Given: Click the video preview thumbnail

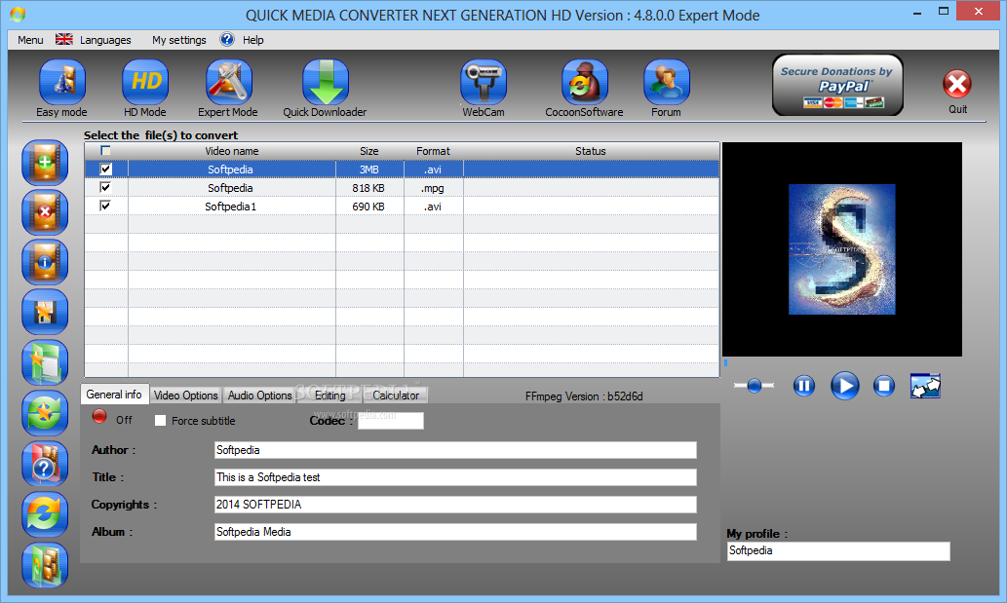Looking at the screenshot, I should coord(842,249).
